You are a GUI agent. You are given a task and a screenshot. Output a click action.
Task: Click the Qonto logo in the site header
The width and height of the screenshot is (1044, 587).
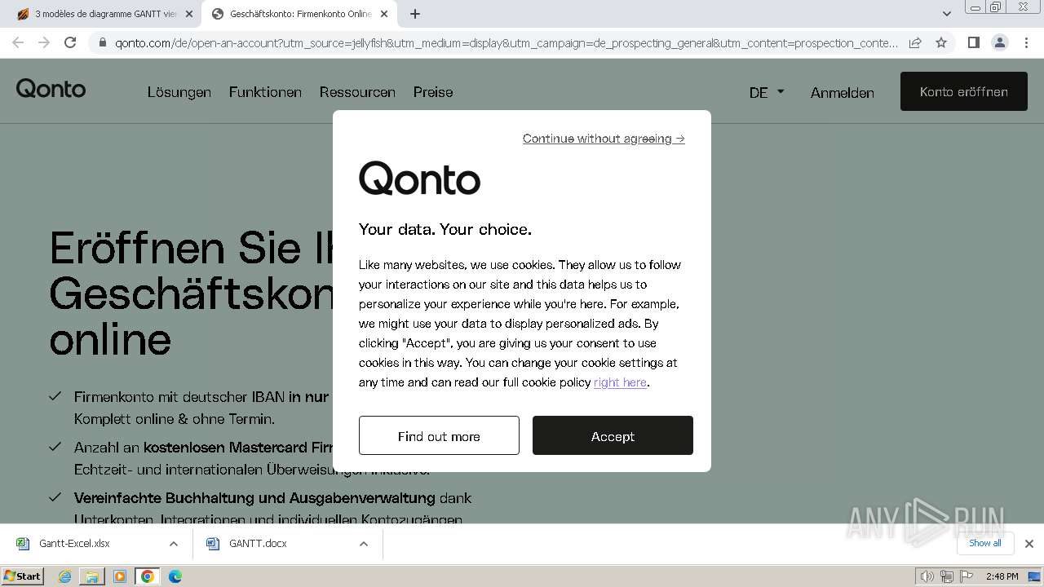tap(51, 89)
